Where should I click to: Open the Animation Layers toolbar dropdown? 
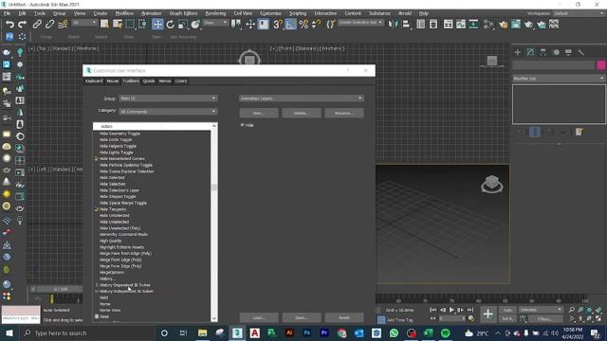pyautogui.click(x=302, y=99)
